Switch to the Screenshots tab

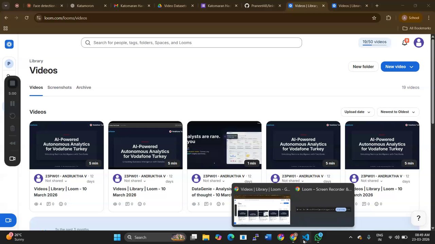(x=59, y=87)
